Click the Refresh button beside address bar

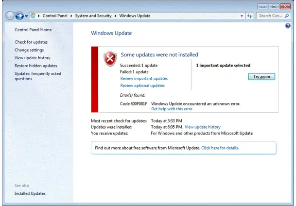coord(249,16)
